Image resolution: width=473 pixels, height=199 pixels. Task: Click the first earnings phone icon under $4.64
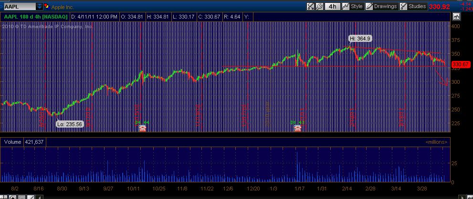[142, 129]
